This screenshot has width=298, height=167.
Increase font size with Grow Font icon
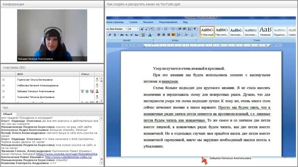[x=142, y=29]
